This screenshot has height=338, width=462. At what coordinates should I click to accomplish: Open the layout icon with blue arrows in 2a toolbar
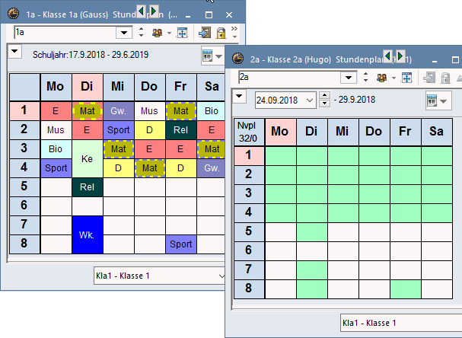pyautogui.click(x=407, y=78)
